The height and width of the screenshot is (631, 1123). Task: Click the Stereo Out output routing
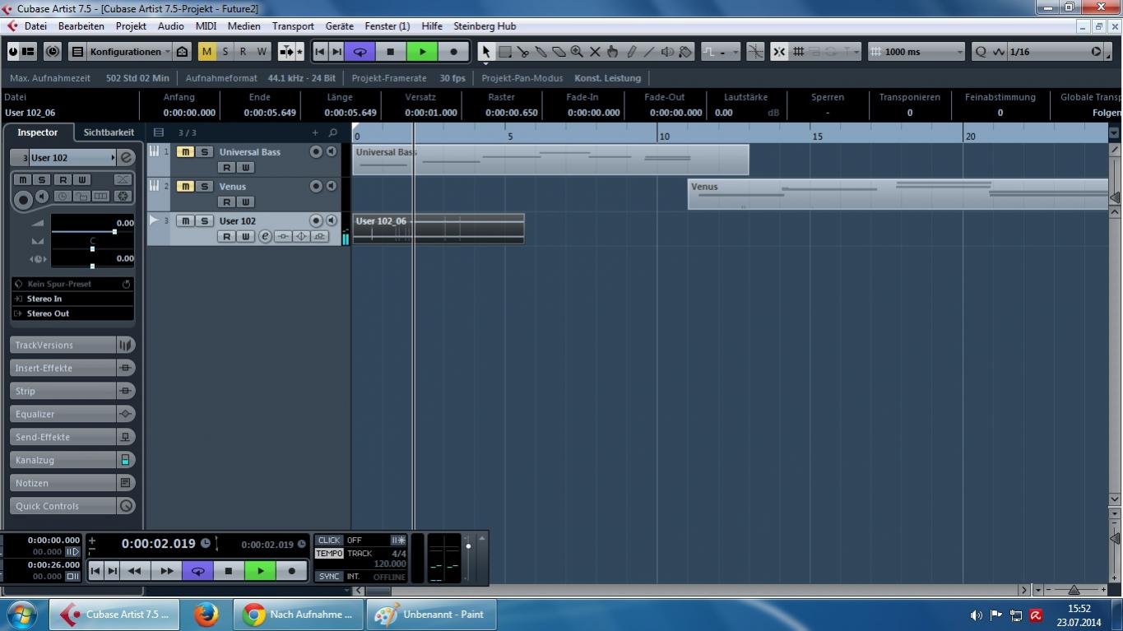(72, 313)
